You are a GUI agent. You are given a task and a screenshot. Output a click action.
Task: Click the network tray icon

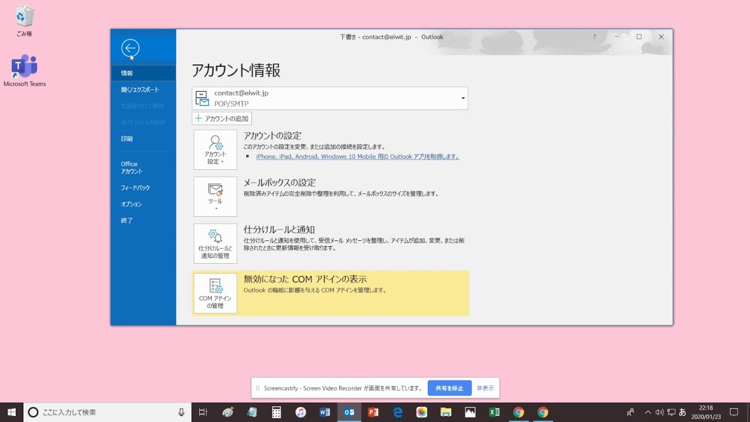tap(671, 412)
